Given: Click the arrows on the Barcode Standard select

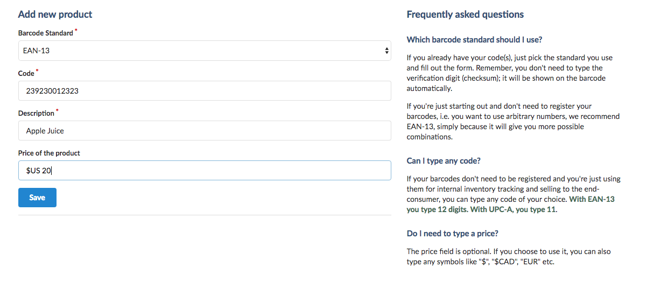Looking at the screenshot, I should [x=386, y=51].
